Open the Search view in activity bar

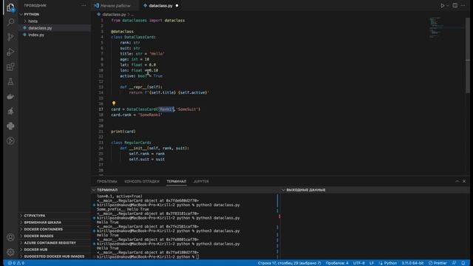[10, 22]
